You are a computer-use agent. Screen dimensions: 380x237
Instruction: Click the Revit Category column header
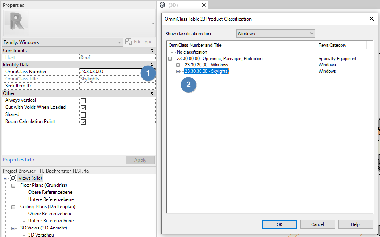point(332,45)
